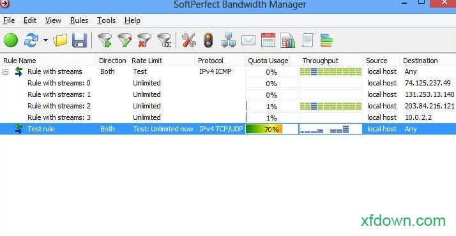
Task: Select the 'Rule with streams' parent row
Action: [x=228, y=71]
